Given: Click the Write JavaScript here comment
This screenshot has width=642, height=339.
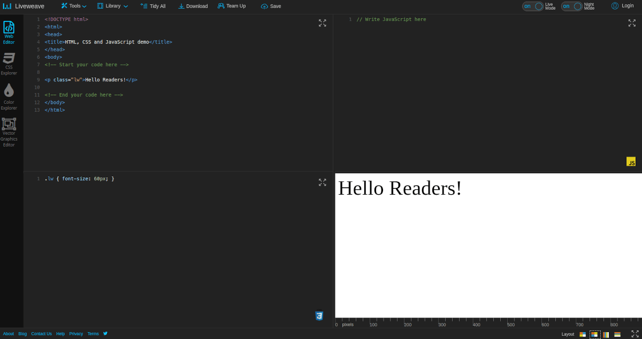Looking at the screenshot, I should tap(392, 19).
